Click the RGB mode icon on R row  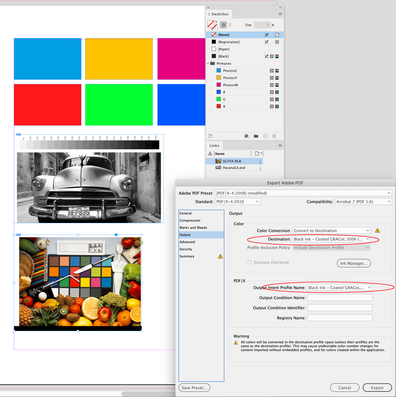point(277,107)
